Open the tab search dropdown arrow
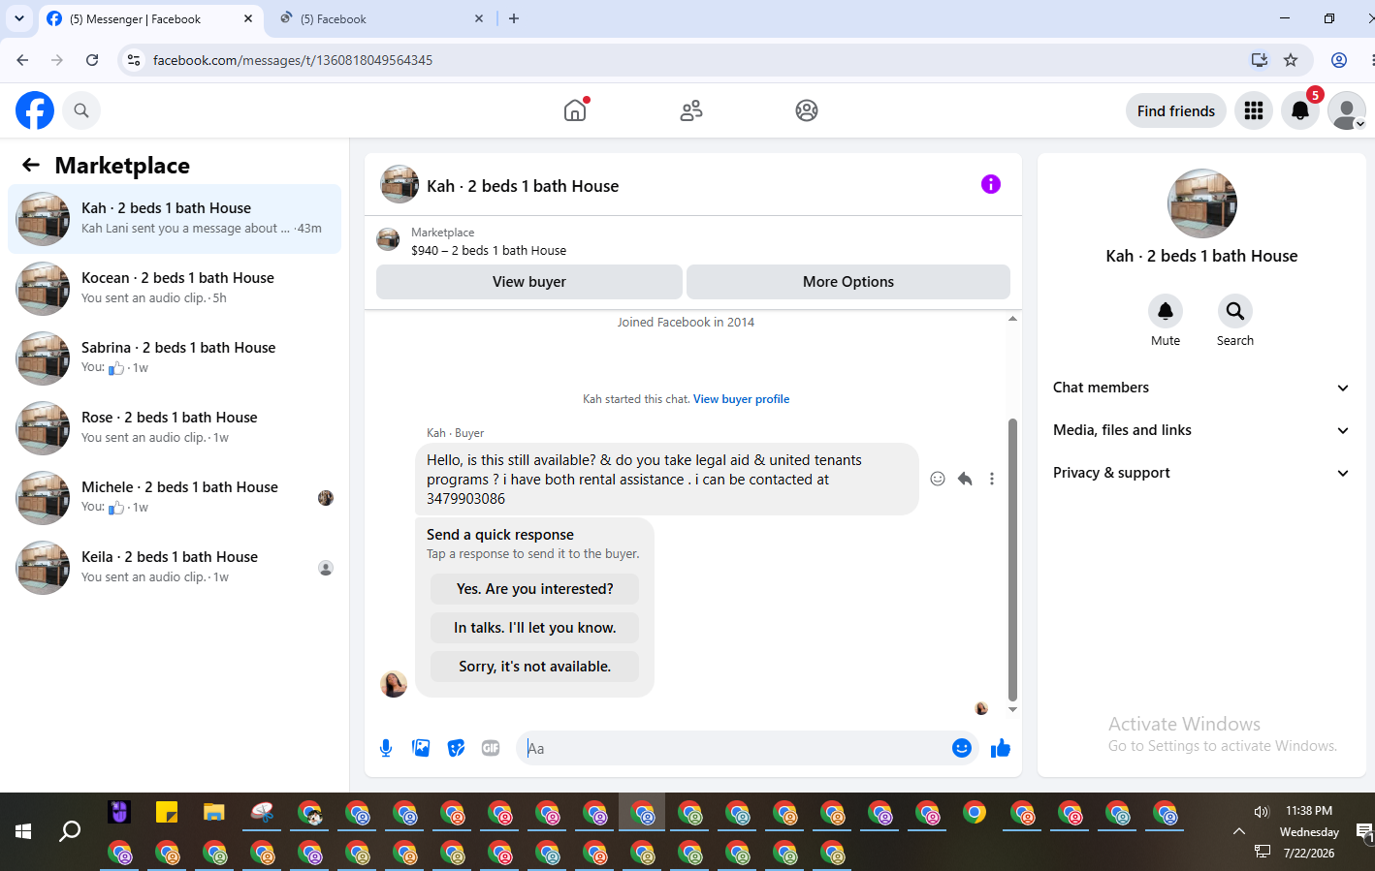 pos(18,18)
